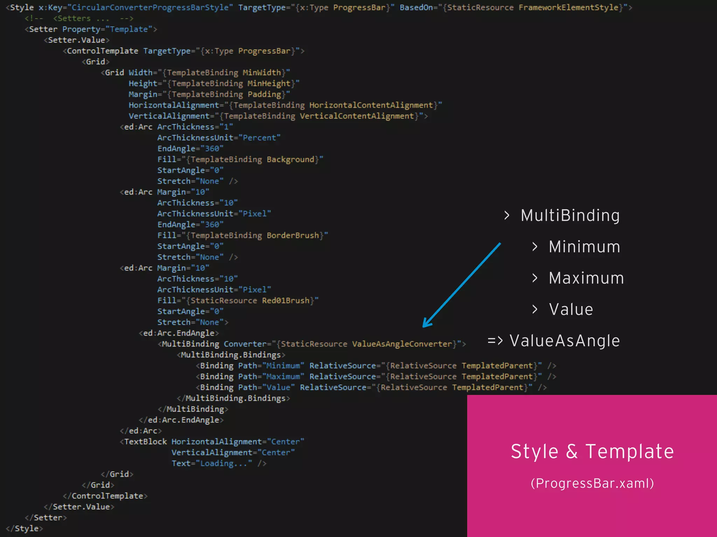Click the closing "</MultiBinding.Bindings>" tag
The image size is (717, 537).
(x=234, y=398)
